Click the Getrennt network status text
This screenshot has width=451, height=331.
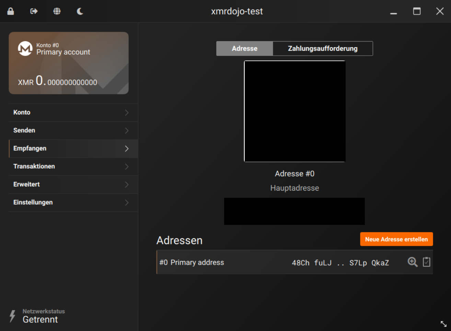tap(40, 320)
